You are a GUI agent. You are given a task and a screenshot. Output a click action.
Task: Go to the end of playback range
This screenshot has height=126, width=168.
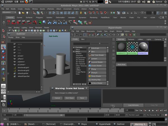click(165, 111)
